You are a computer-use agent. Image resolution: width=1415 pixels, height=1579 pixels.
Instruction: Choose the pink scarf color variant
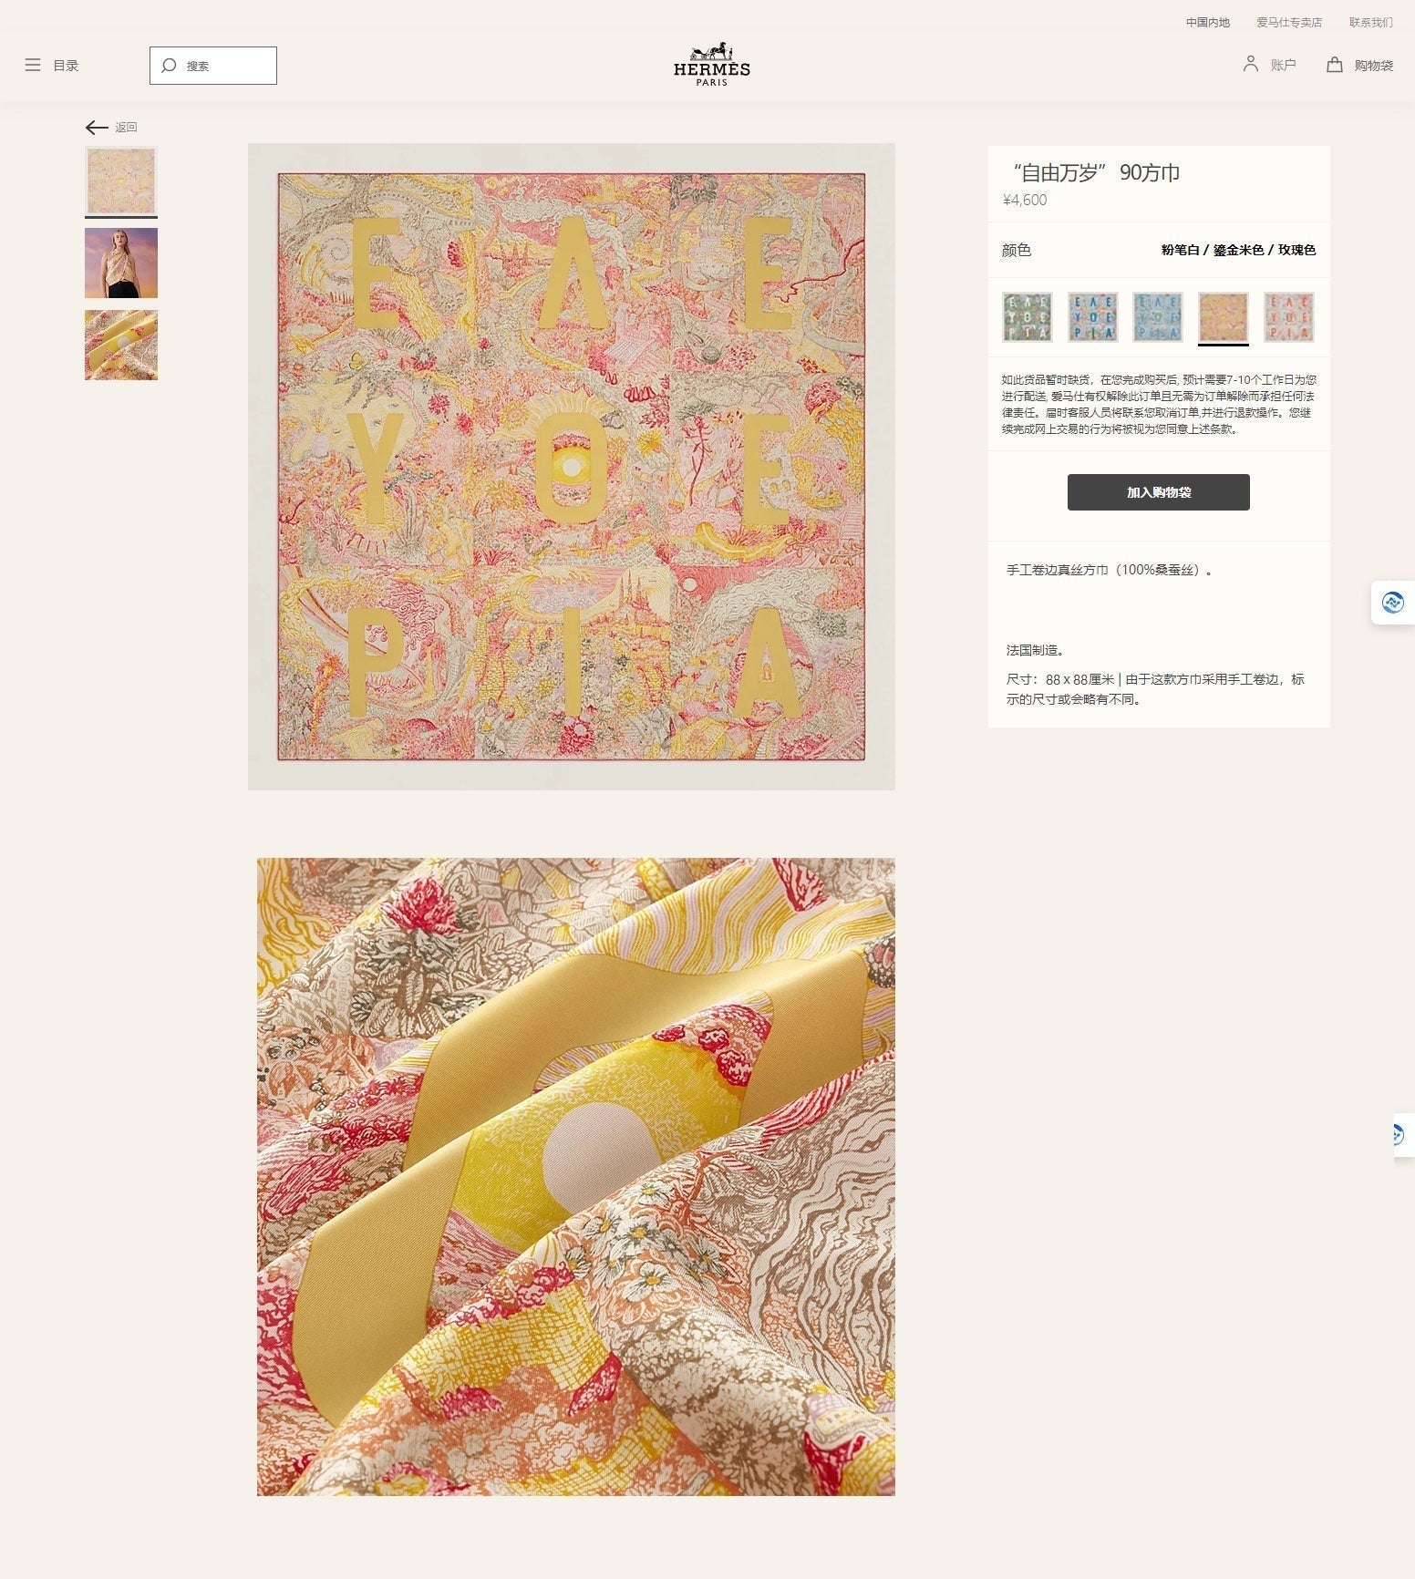(x=1289, y=317)
